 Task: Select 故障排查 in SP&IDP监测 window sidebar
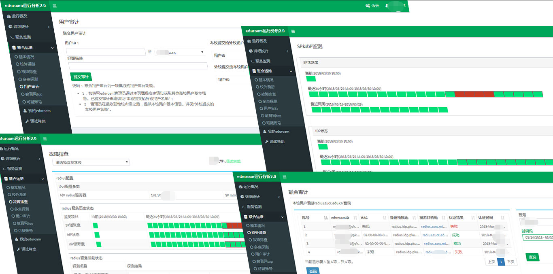tap(266, 94)
